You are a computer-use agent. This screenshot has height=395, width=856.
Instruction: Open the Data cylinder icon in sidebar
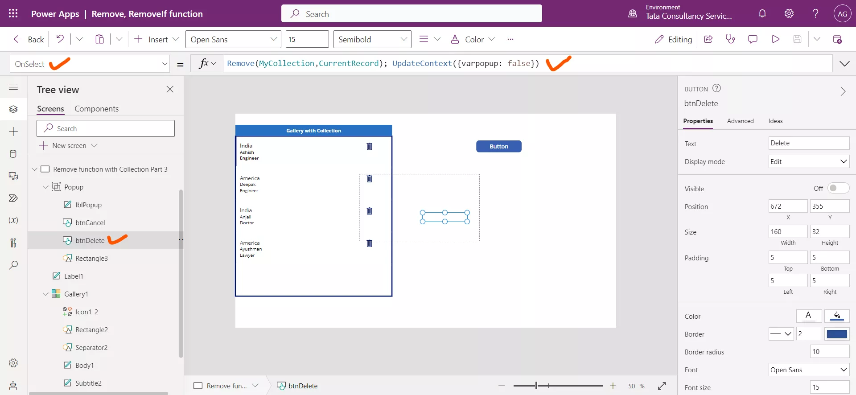tap(13, 154)
